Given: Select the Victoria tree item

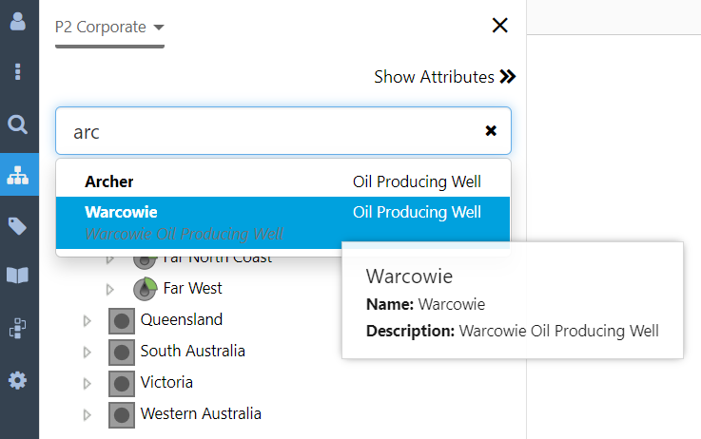Looking at the screenshot, I should click(166, 382).
